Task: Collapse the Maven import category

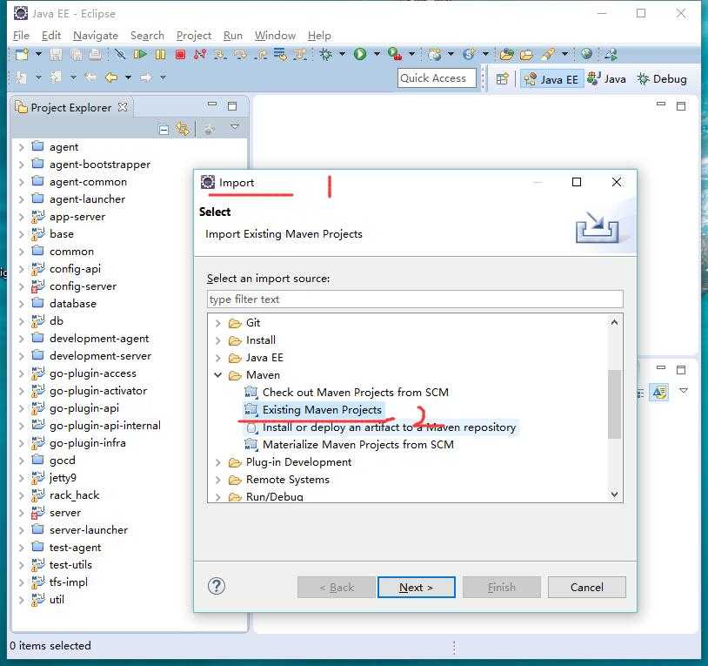Action: (218, 375)
